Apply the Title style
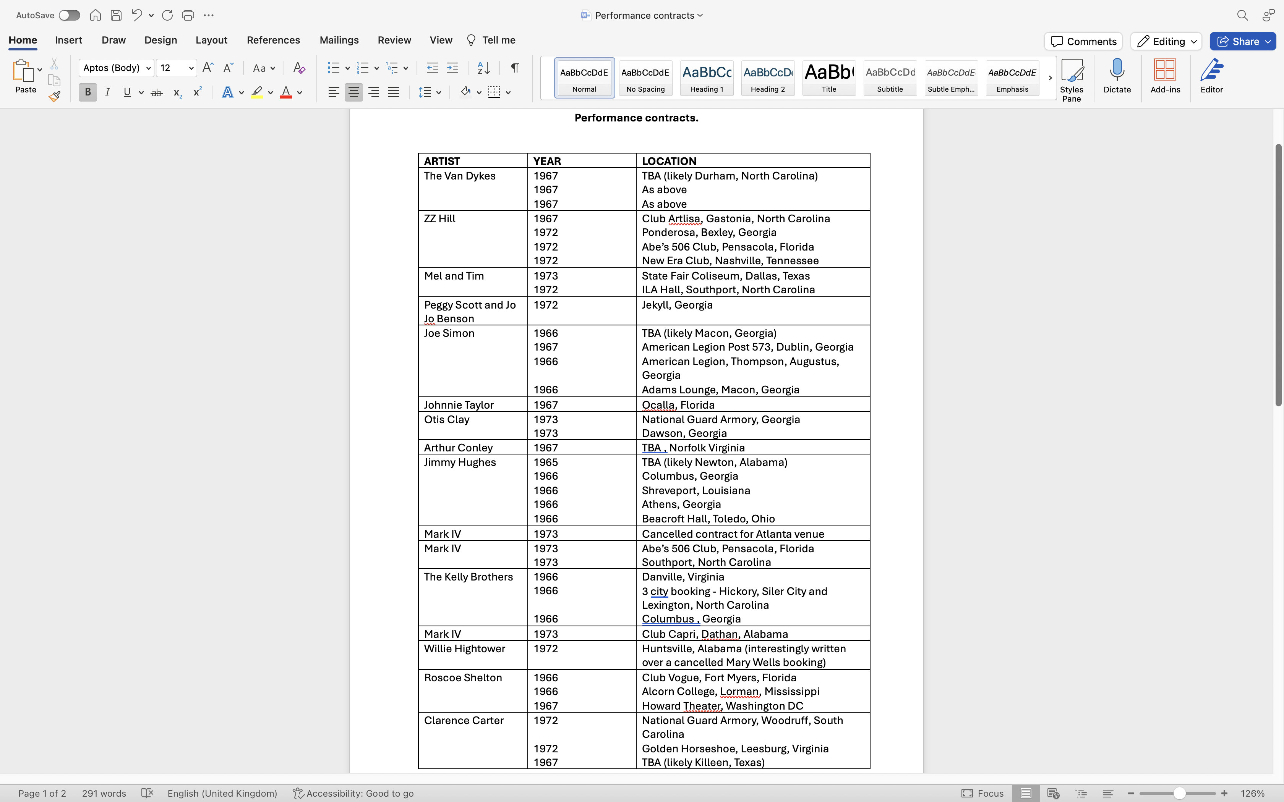This screenshot has width=1284, height=802. 829,78
